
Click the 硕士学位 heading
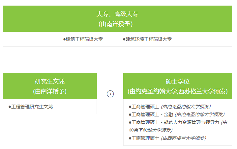pos(178,82)
